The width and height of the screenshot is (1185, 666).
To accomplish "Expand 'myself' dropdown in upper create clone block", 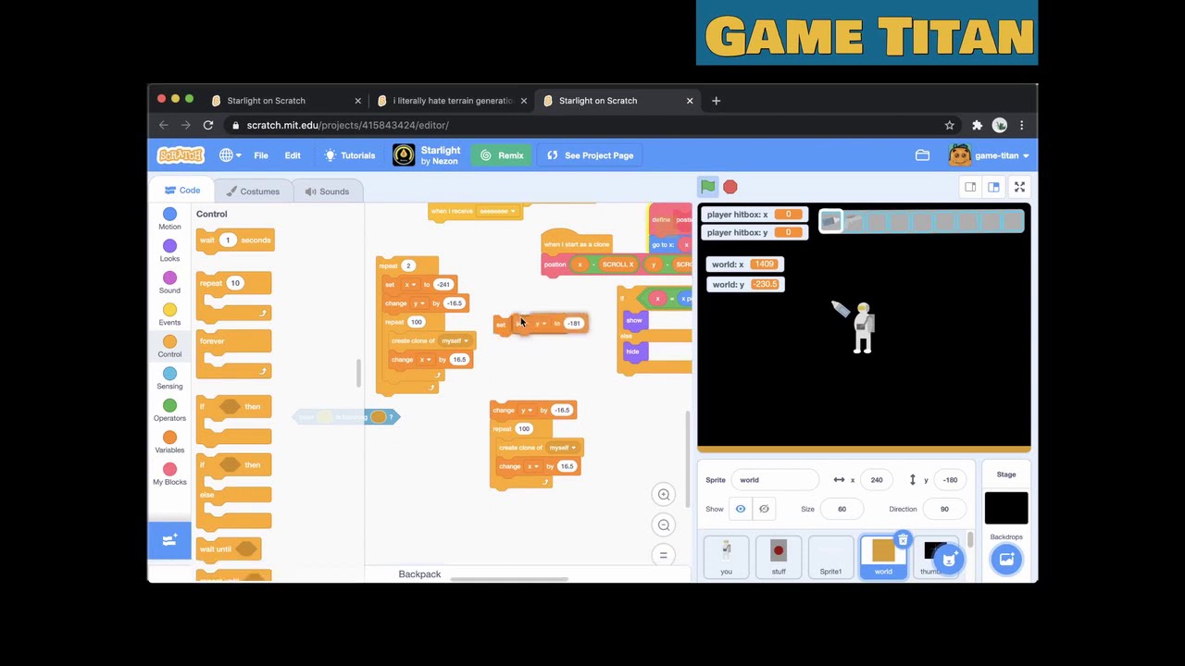I will pyautogui.click(x=455, y=340).
